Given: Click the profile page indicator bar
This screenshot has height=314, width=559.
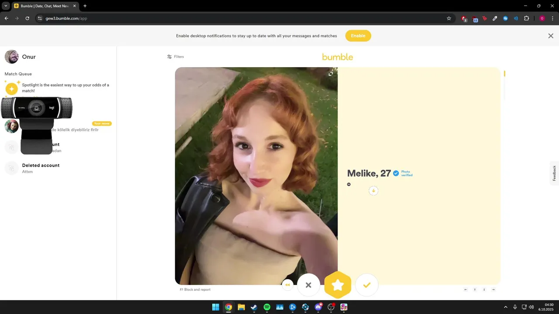Looking at the screenshot, I should pyautogui.click(x=504, y=74).
